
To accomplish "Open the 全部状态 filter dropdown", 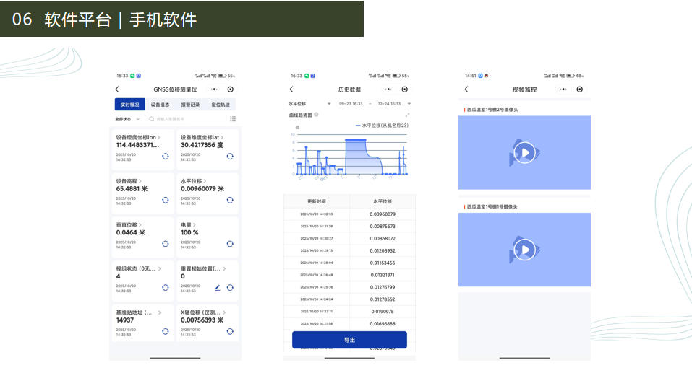I will click(x=126, y=119).
